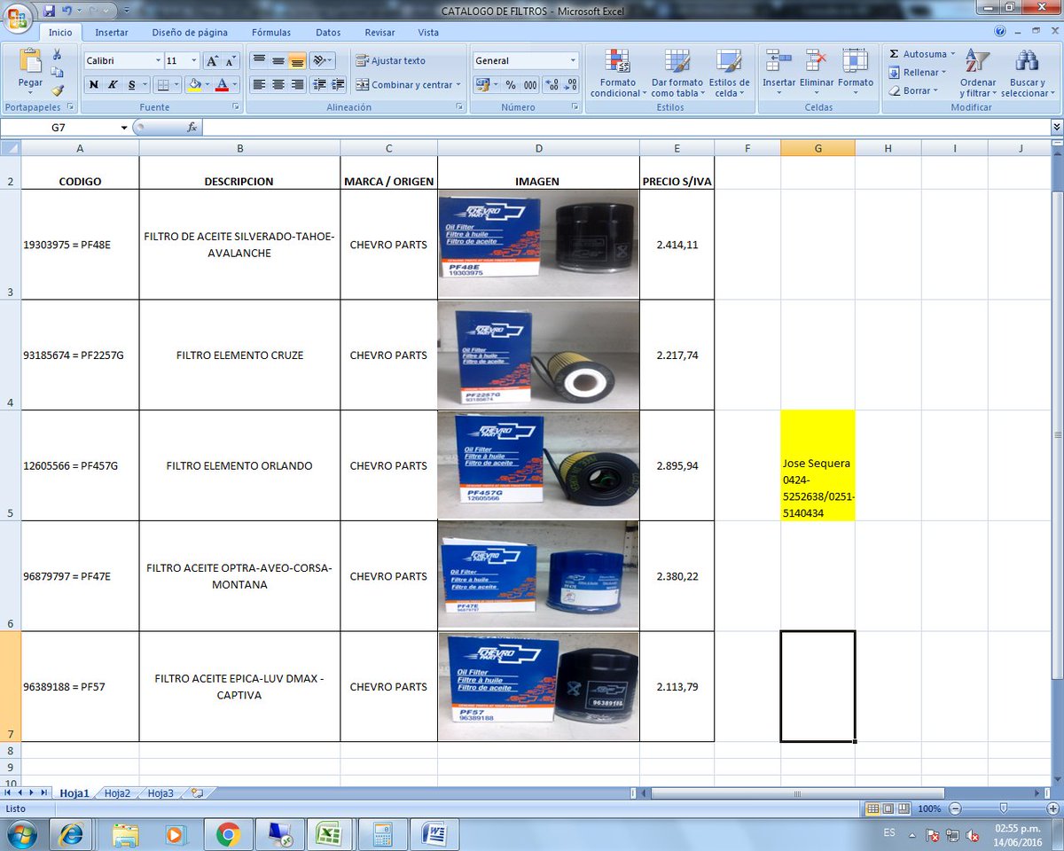Open the Hoja2 sheet tab

click(116, 793)
